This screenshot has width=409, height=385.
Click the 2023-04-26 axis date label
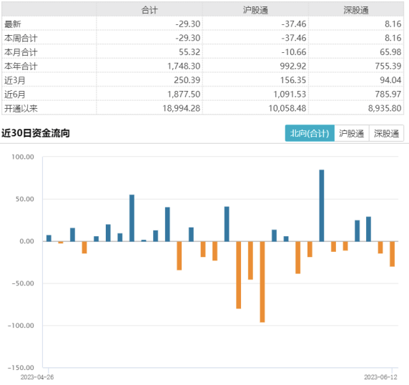tap(37, 377)
